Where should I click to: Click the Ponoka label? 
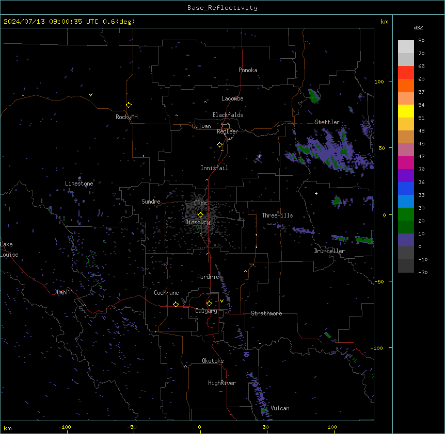coord(248,70)
